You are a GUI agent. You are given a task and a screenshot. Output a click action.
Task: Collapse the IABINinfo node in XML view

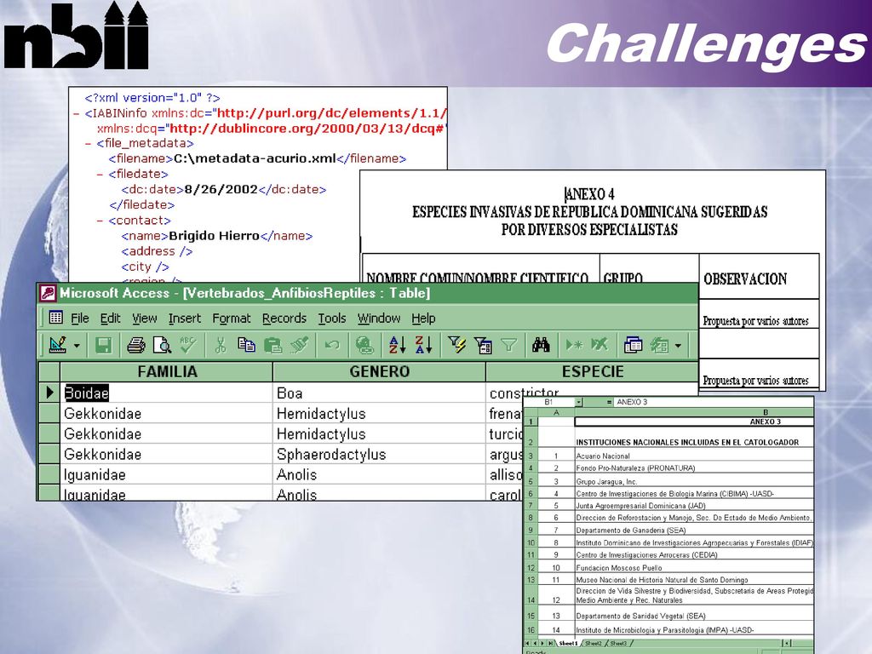pos(76,114)
